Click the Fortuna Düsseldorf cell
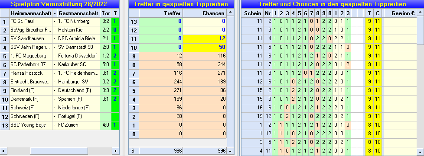 tap(79, 56)
